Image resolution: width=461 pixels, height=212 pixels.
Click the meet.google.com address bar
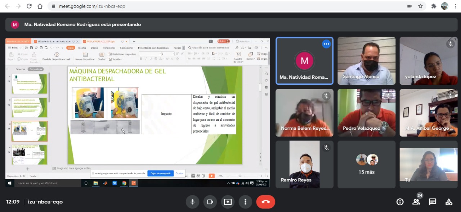[x=216, y=6]
